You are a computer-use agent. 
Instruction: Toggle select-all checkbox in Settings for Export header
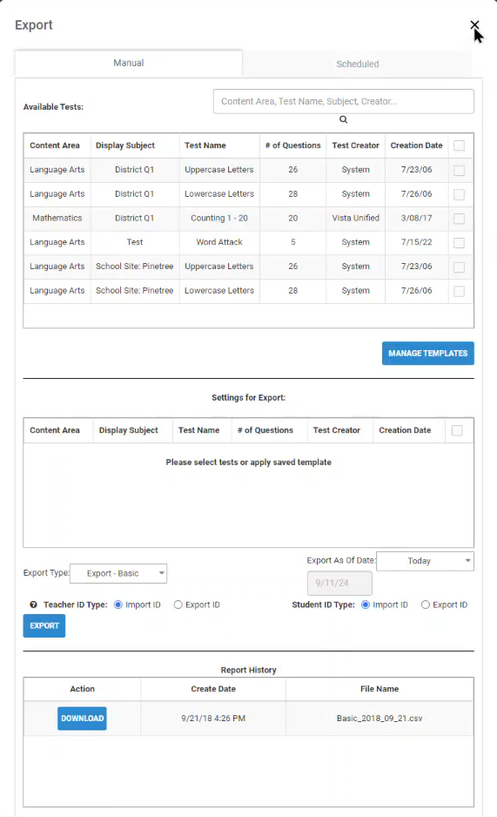[457, 430]
